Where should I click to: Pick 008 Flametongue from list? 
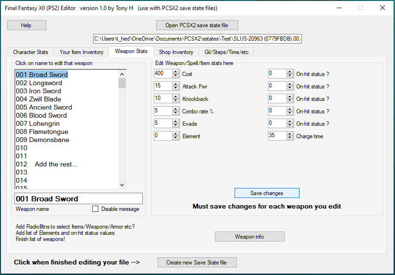point(42,132)
